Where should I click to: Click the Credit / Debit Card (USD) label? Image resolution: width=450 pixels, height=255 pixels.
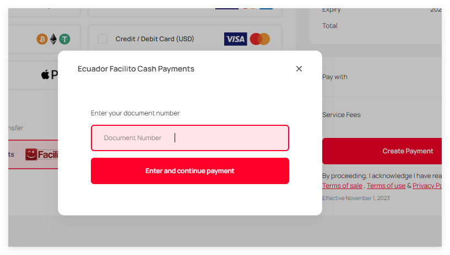[x=155, y=39]
